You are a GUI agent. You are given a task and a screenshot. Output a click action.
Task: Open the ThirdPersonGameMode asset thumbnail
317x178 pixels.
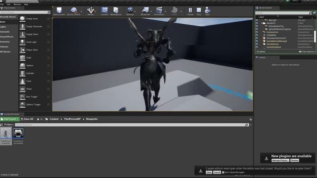click(x=18, y=133)
